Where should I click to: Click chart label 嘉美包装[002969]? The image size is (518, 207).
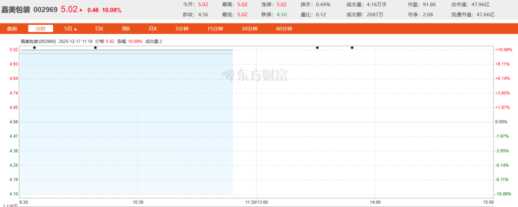coord(38,42)
